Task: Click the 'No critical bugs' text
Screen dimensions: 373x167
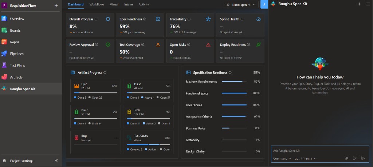Action: [182, 58]
